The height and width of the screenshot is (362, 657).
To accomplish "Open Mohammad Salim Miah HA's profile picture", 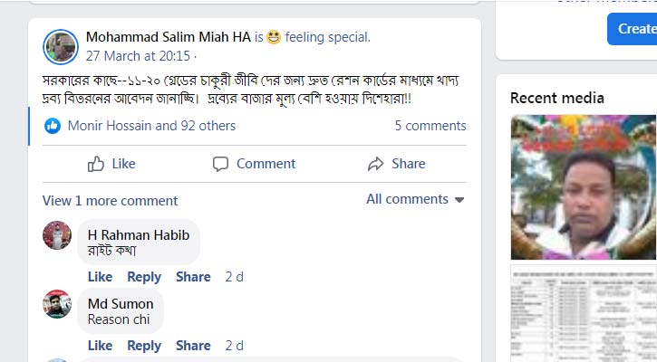I will [x=62, y=45].
